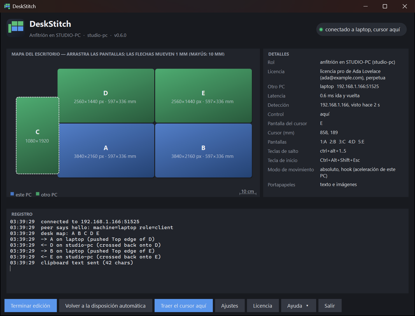This screenshot has height=316, width=415.
Task: Click the 'DETALLES' panel heading
Action: pyautogui.click(x=279, y=54)
